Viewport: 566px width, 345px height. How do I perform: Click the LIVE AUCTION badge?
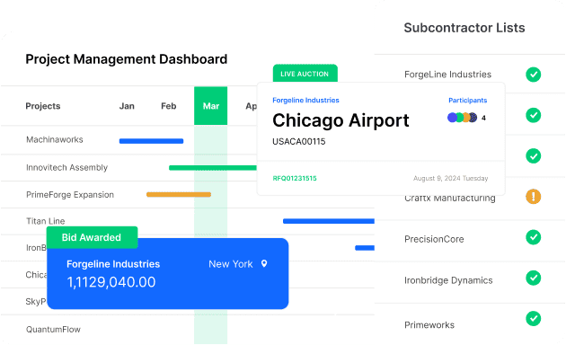(305, 74)
